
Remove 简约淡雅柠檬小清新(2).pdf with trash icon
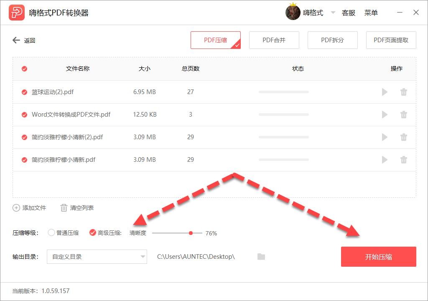pos(404,137)
